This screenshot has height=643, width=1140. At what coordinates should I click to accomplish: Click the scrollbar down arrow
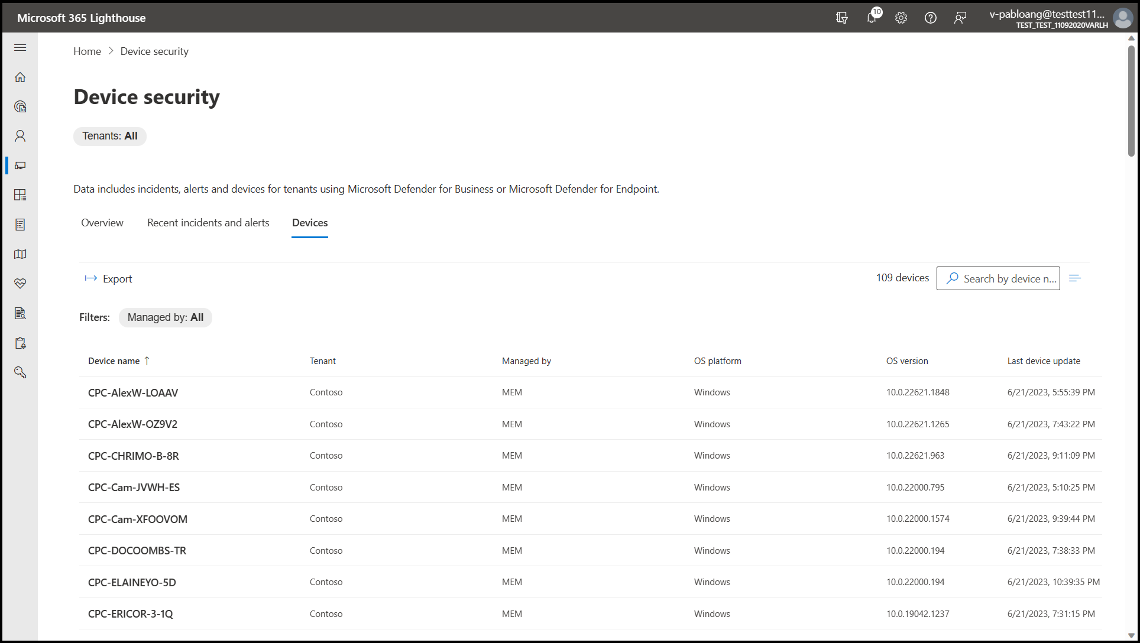[1131, 635]
